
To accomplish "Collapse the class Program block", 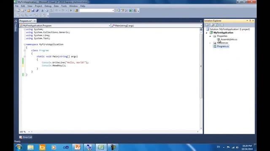I will [24, 50].
